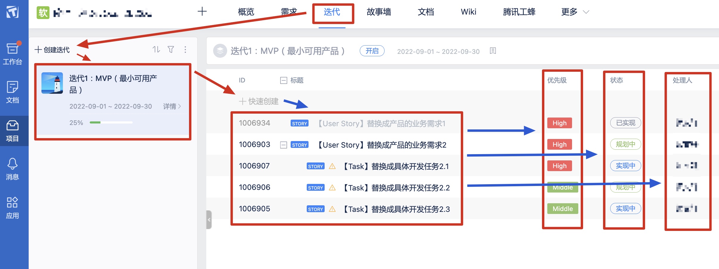The height and width of the screenshot is (269, 719).
Task: Click STORY badge of row 1006903
Action: pos(299,145)
